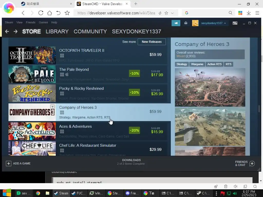The width and height of the screenshot is (263, 197).
Task: Switch to the LIBRARY section
Action: [57, 31]
